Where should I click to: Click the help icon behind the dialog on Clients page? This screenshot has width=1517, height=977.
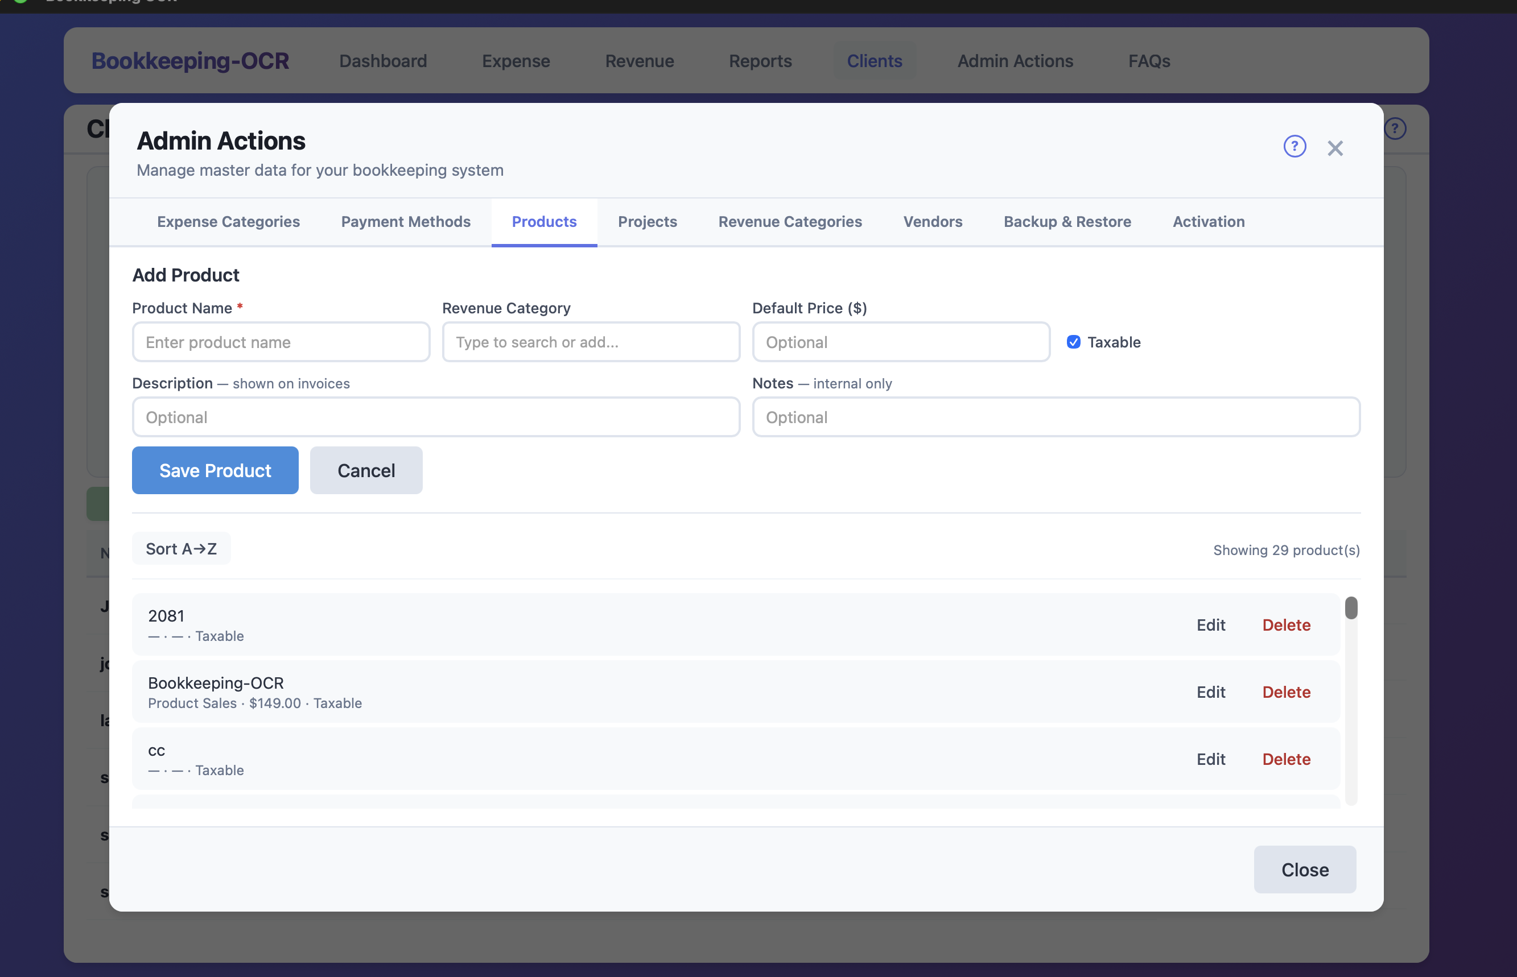(x=1395, y=129)
